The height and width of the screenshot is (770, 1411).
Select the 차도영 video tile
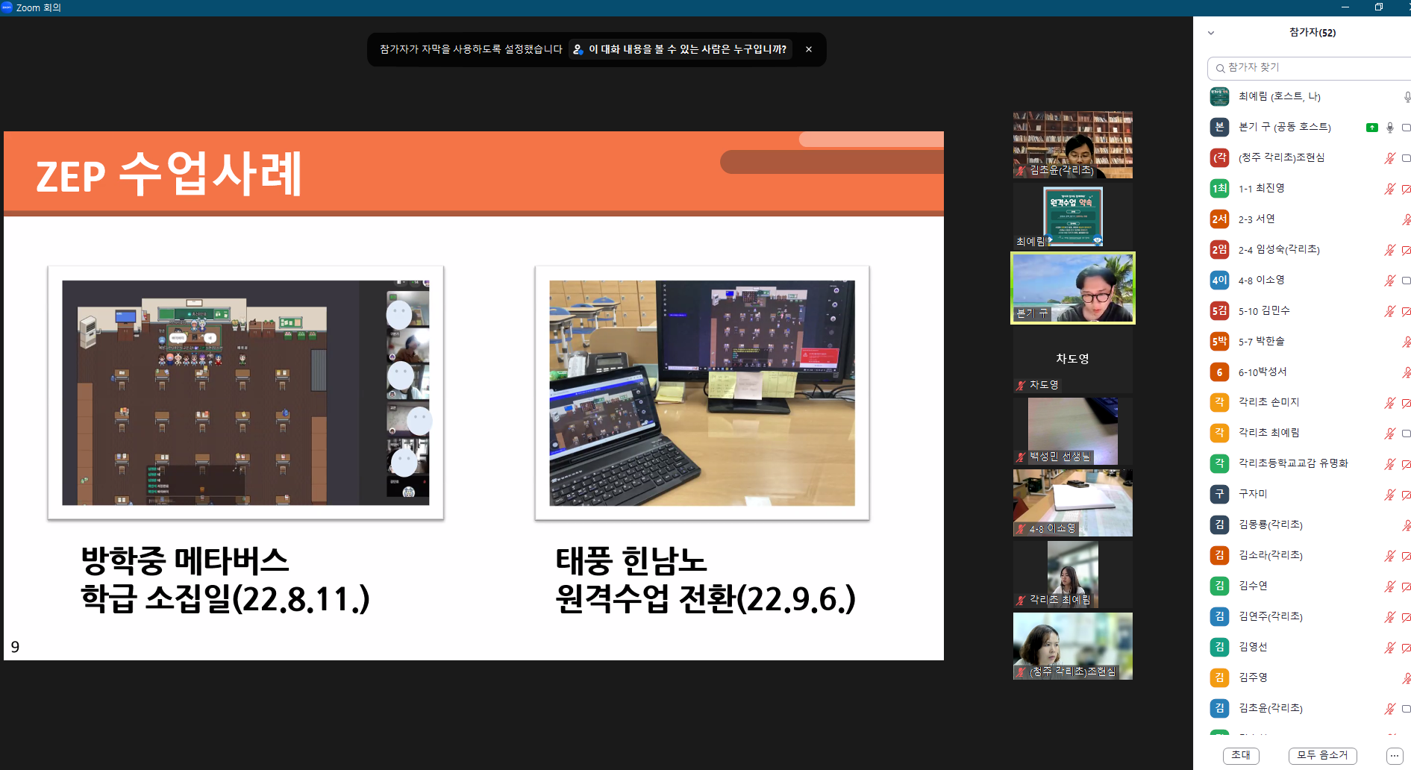[x=1072, y=360]
